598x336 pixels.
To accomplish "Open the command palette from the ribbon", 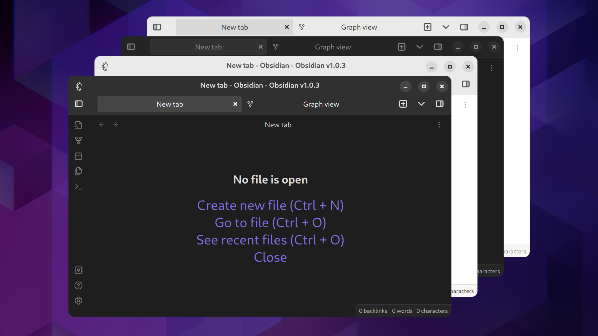I will tap(78, 187).
